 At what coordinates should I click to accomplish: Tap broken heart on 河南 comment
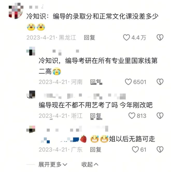pos(160,82)
